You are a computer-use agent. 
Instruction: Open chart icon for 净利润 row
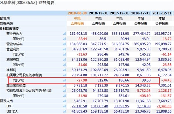pyautogui.click(x=64, y=70)
